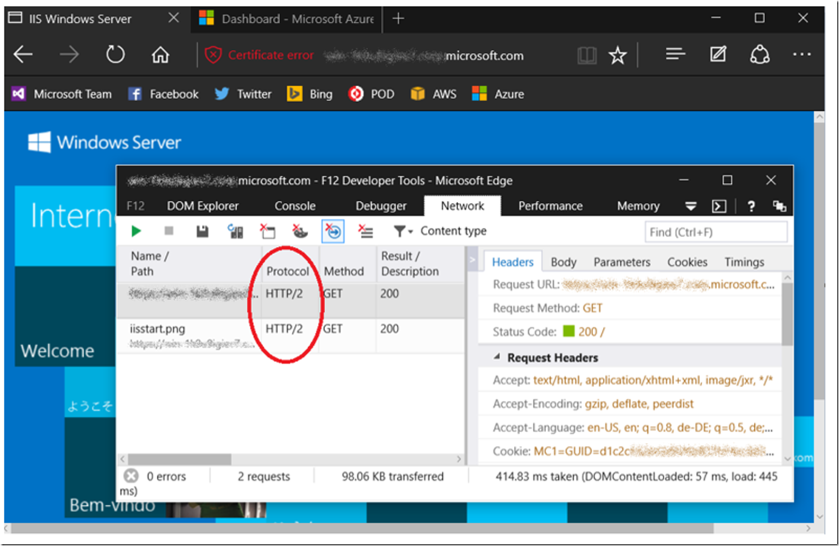Viewport: 839px width, 546px height.
Task: Open the POD favorite
Action: pyautogui.click(x=371, y=94)
